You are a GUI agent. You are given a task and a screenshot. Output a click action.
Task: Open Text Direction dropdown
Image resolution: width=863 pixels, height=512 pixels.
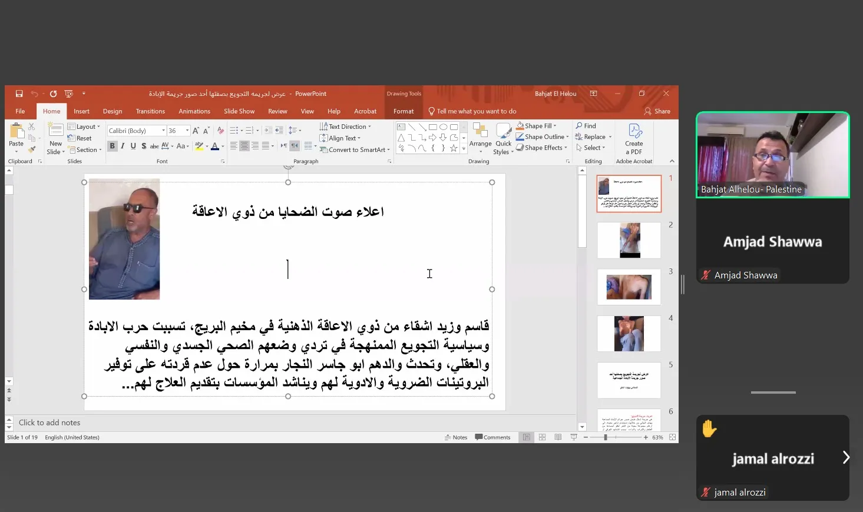click(345, 127)
